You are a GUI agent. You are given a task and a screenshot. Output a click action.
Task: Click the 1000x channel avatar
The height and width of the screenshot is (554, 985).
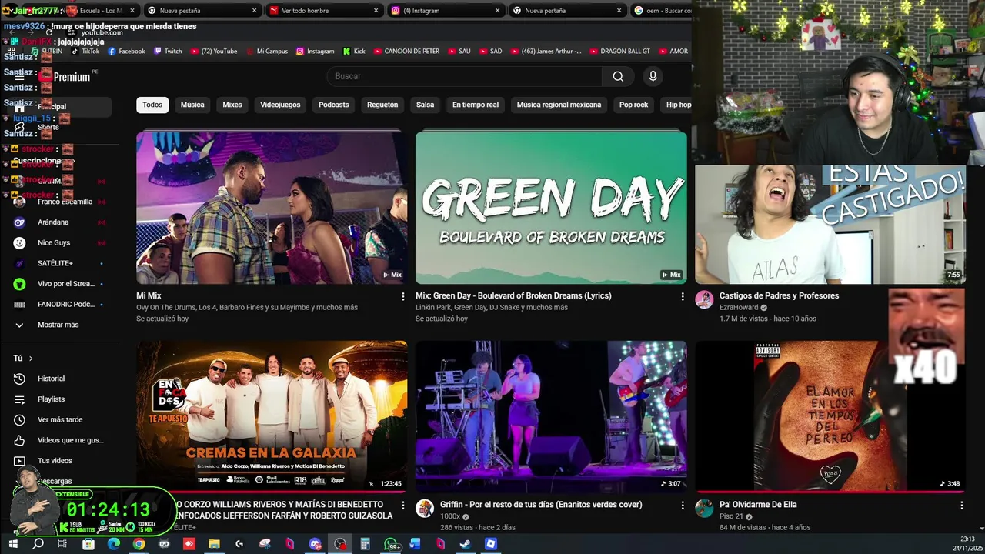425,509
